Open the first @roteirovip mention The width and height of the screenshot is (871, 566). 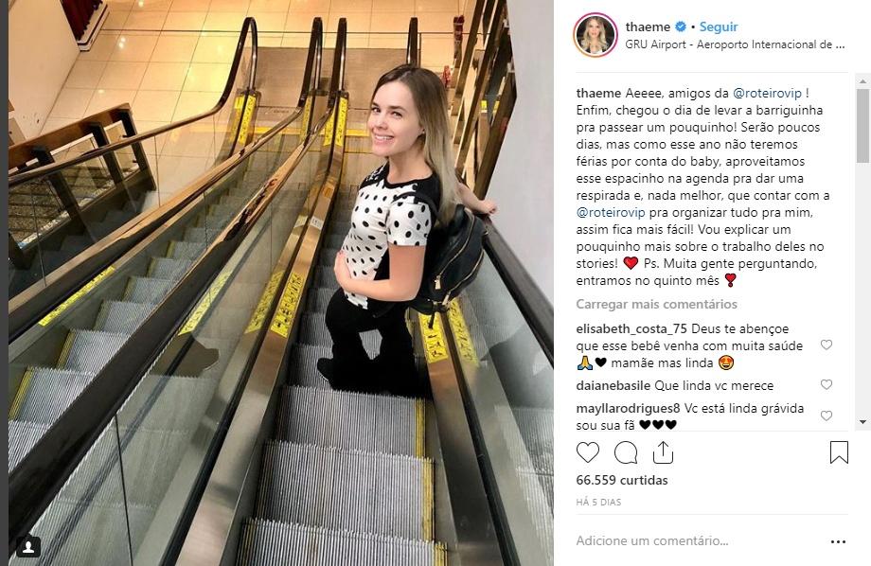point(767,94)
